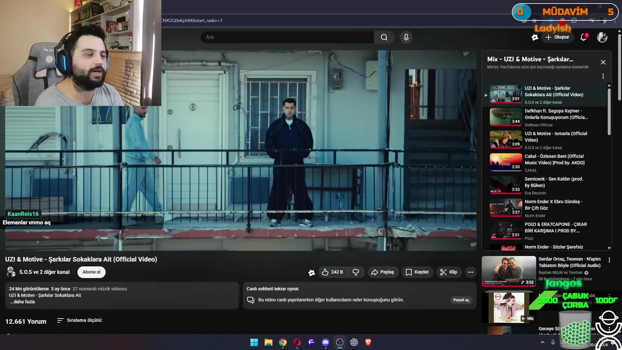Click chat replay speech bubble icon
Viewport: 622px width, 350px height.
(251, 300)
